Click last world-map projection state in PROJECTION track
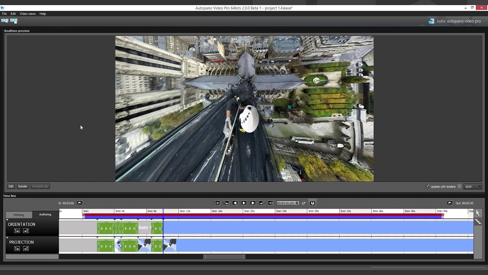 point(170,245)
